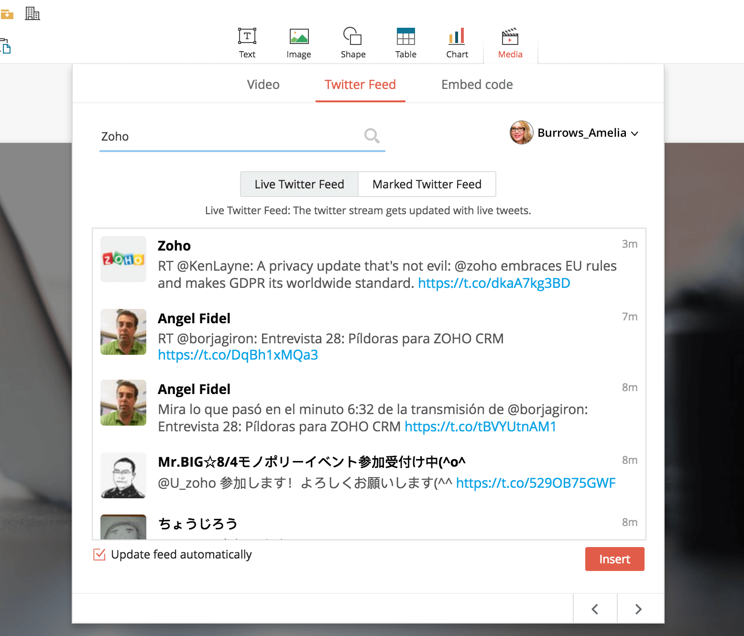This screenshot has height=636, width=744.
Task: Select the Text insert tool
Action: point(247,43)
